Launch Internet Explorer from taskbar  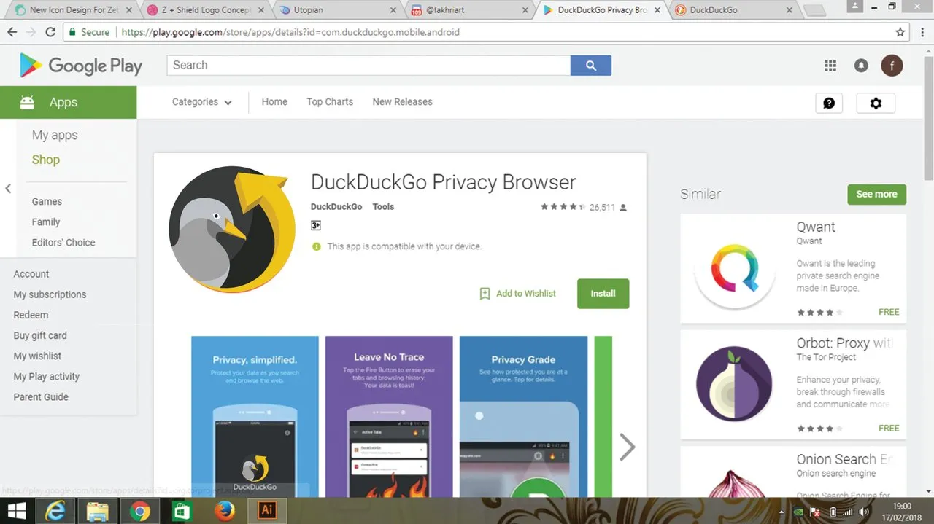(x=55, y=511)
